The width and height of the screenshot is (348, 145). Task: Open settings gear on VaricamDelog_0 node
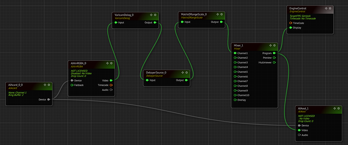pyautogui.click(x=155, y=15)
